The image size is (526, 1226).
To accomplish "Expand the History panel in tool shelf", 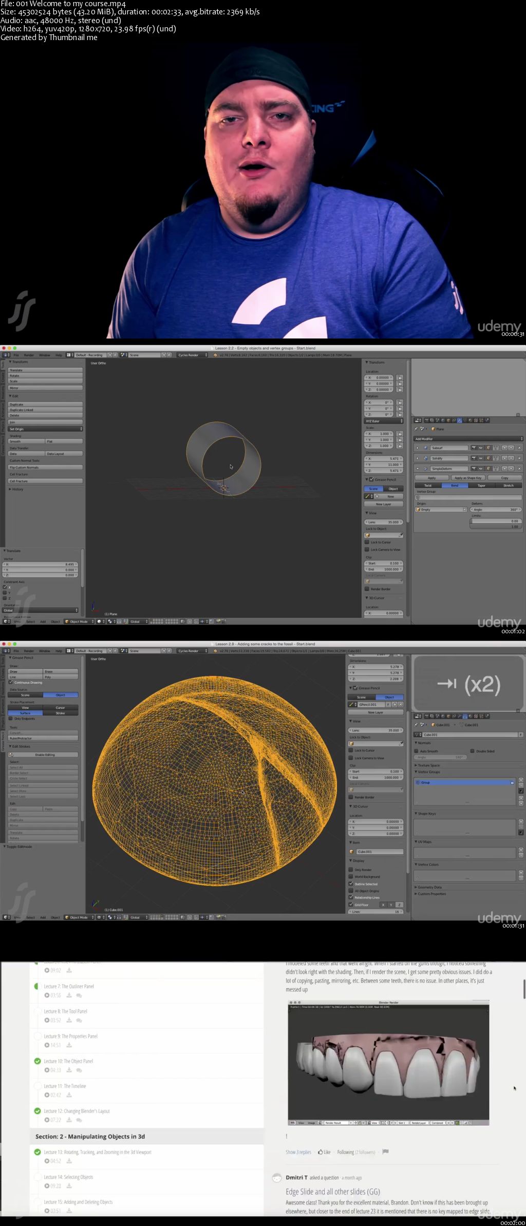I will [x=15, y=489].
